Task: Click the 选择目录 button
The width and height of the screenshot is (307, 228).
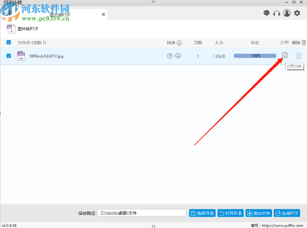Action: click(x=202, y=213)
